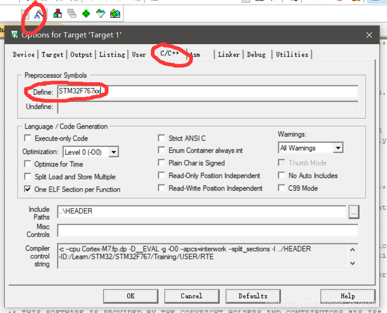This screenshot has height=313, width=387.
Task: Click the OK button
Action: click(131, 296)
